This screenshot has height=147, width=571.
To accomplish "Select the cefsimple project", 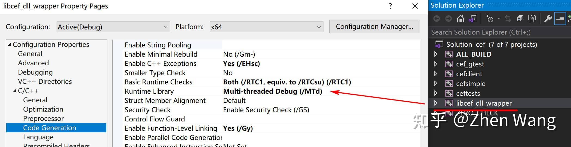I will coord(471,84).
